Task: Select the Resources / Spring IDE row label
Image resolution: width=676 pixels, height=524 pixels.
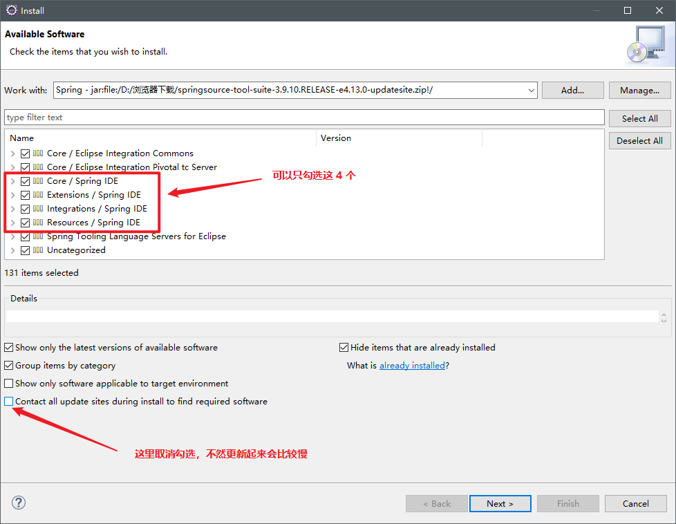Action: [93, 222]
